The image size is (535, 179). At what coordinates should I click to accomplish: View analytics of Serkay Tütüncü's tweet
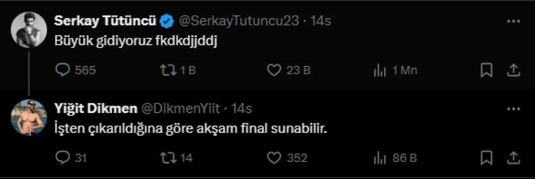(379, 71)
